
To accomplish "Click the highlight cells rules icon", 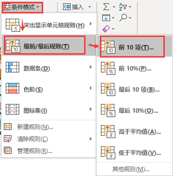I will [13, 25].
